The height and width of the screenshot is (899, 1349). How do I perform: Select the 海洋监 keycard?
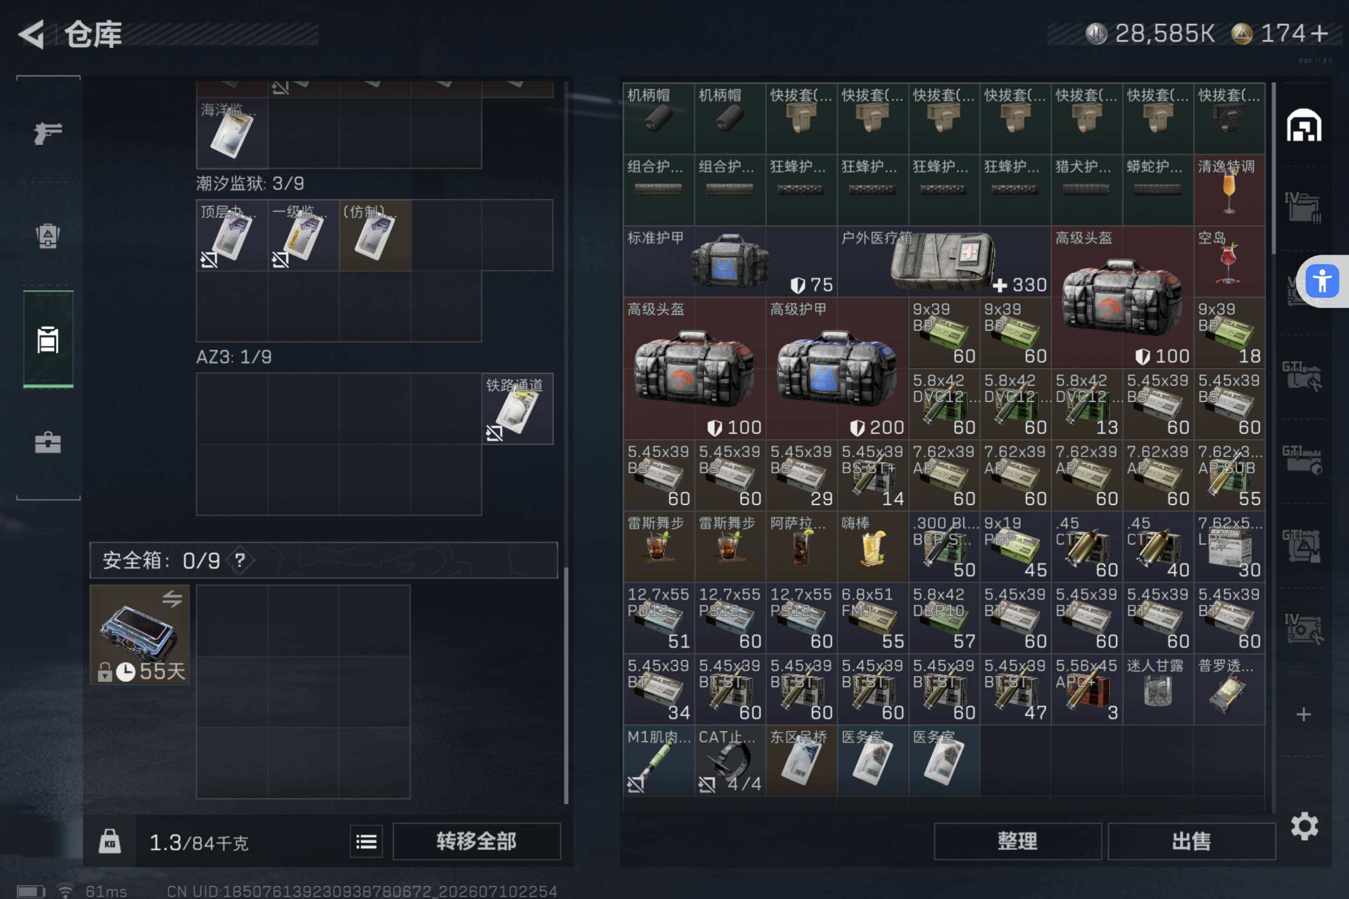coord(232,133)
